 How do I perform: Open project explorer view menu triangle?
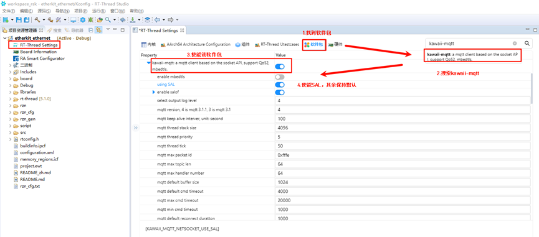[108, 30]
